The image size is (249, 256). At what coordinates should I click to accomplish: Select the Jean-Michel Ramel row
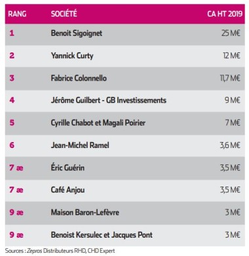[x=125, y=145]
